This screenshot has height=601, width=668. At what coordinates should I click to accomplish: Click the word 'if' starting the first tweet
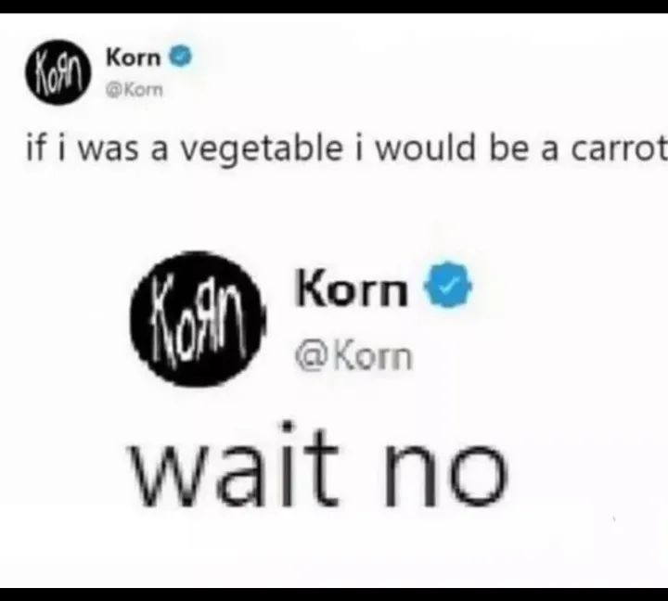pos(36,147)
